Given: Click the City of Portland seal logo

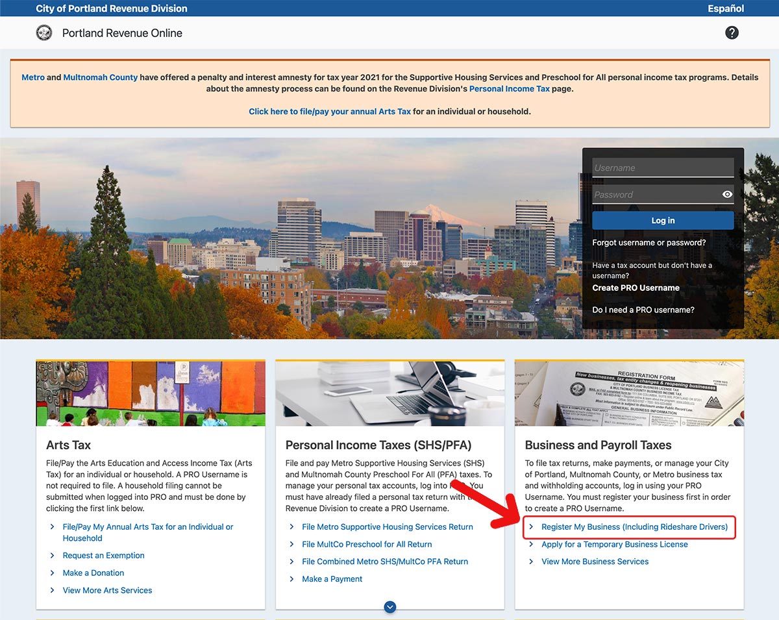Looking at the screenshot, I should click(x=44, y=32).
